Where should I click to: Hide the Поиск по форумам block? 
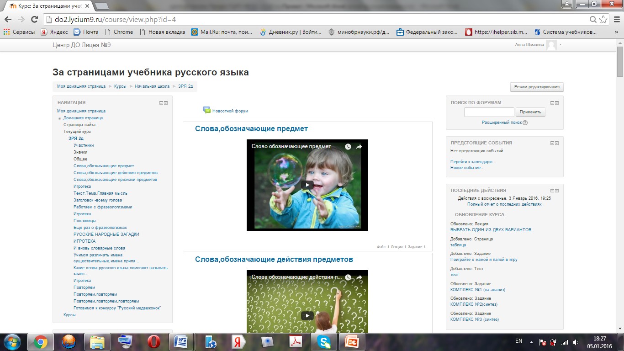point(552,103)
